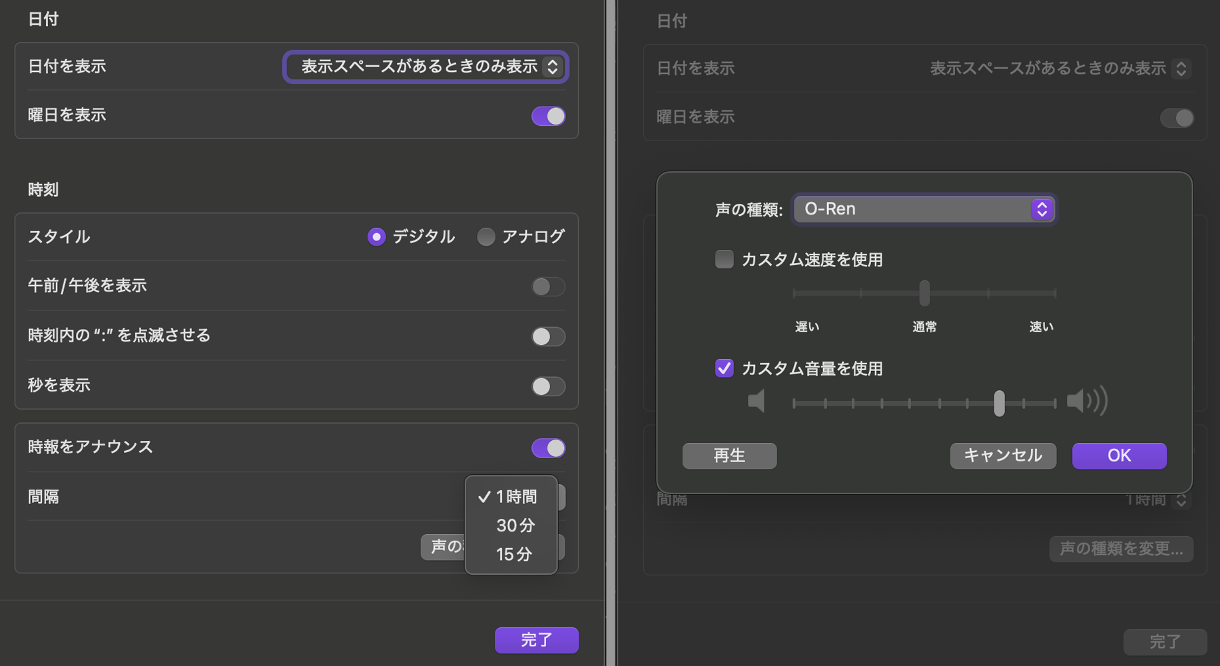Click the キャンセル button
1220x666 pixels.
pyautogui.click(x=1002, y=456)
